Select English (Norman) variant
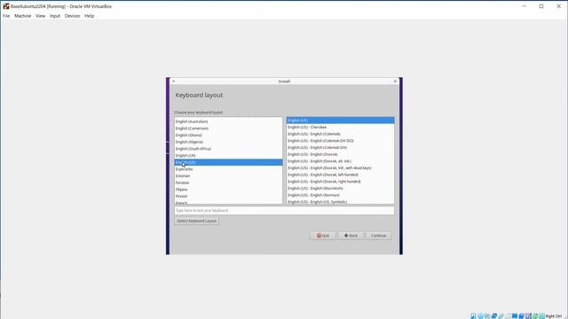The image size is (568, 319). coord(340,195)
